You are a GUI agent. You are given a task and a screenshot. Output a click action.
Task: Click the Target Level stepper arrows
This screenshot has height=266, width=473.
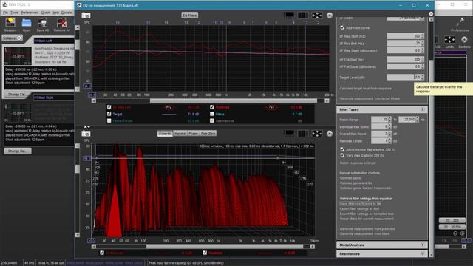point(423,77)
